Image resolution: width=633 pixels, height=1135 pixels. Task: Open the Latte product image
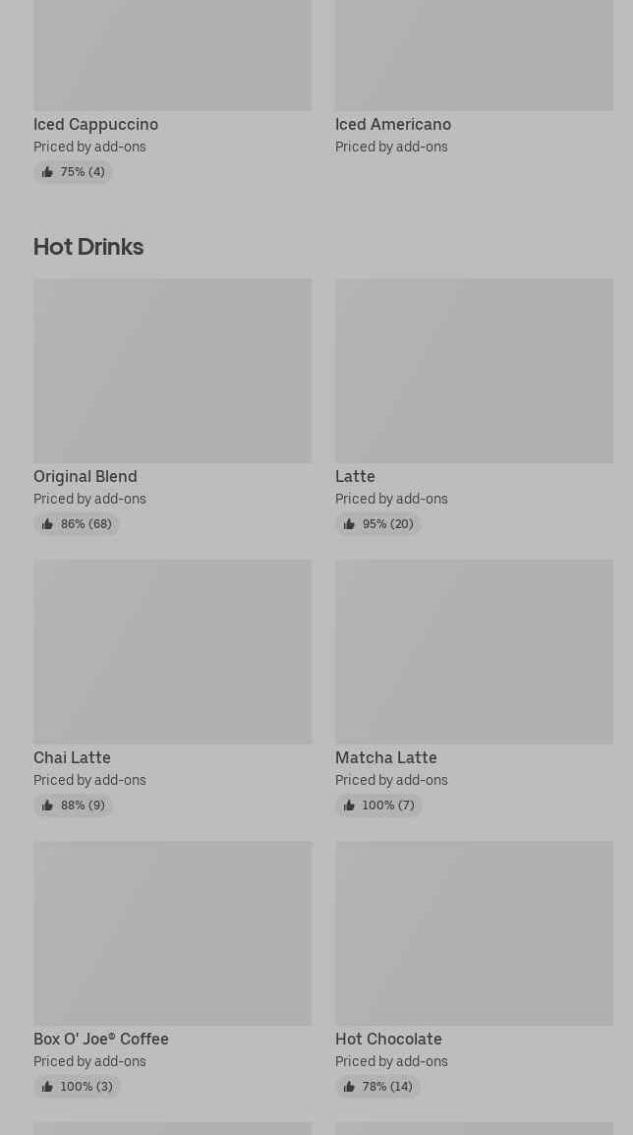click(474, 370)
